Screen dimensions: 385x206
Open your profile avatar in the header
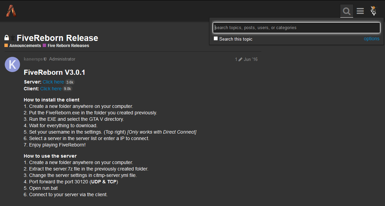[x=373, y=11]
